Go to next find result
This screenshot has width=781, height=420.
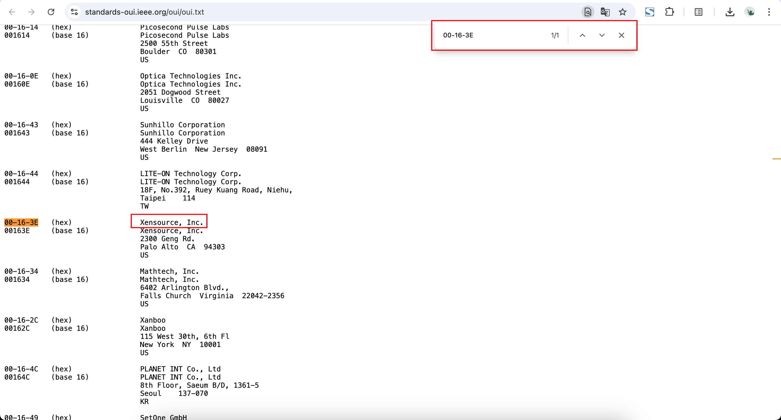(602, 35)
